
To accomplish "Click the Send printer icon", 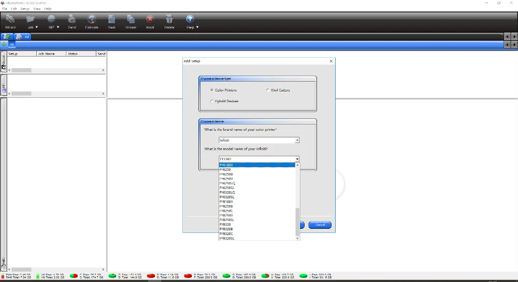I will 71,19.
